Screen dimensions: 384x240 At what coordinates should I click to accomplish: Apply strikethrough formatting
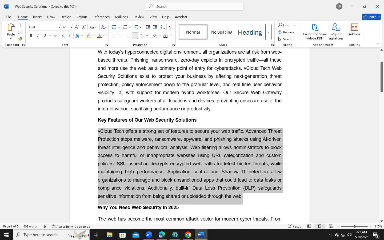click(56, 36)
